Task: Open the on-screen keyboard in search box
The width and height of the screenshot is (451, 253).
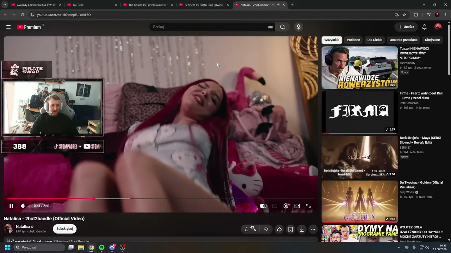Action: (270, 27)
